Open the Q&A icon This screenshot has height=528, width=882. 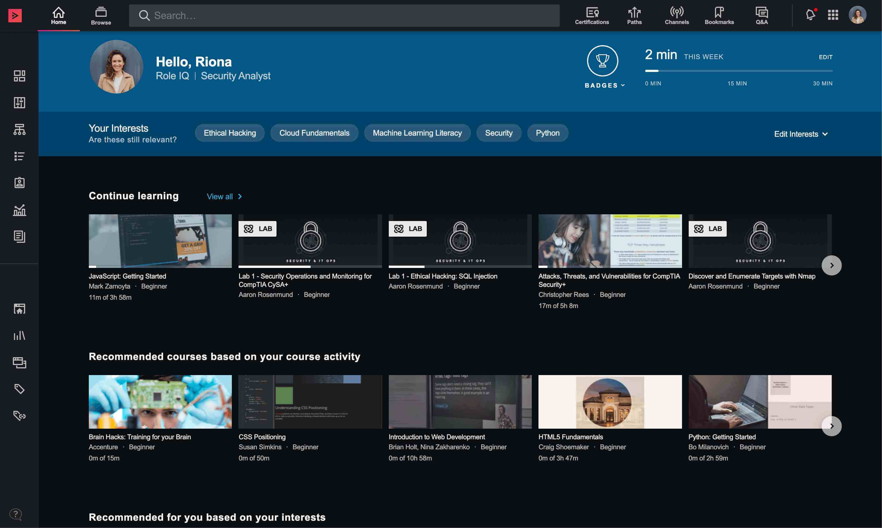[x=761, y=16]
